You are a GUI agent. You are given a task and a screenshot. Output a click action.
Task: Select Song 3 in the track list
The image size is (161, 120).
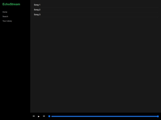point(96,15)
